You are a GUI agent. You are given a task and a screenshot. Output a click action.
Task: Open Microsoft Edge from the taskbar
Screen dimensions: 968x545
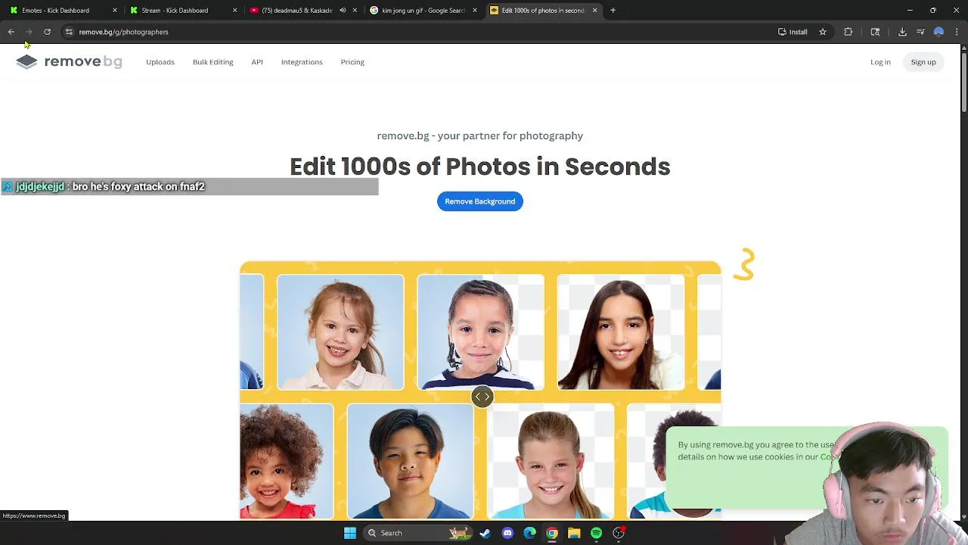coord(529,533)
